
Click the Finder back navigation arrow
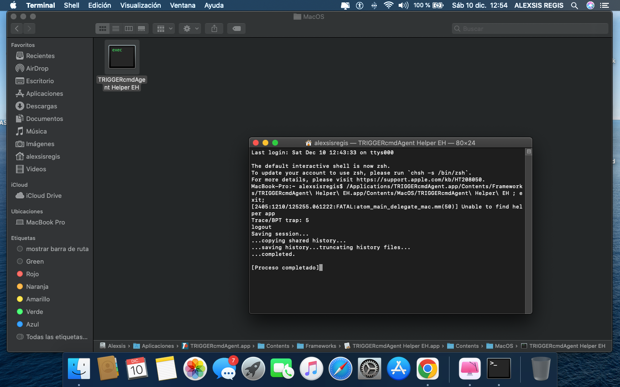(17, 29)
